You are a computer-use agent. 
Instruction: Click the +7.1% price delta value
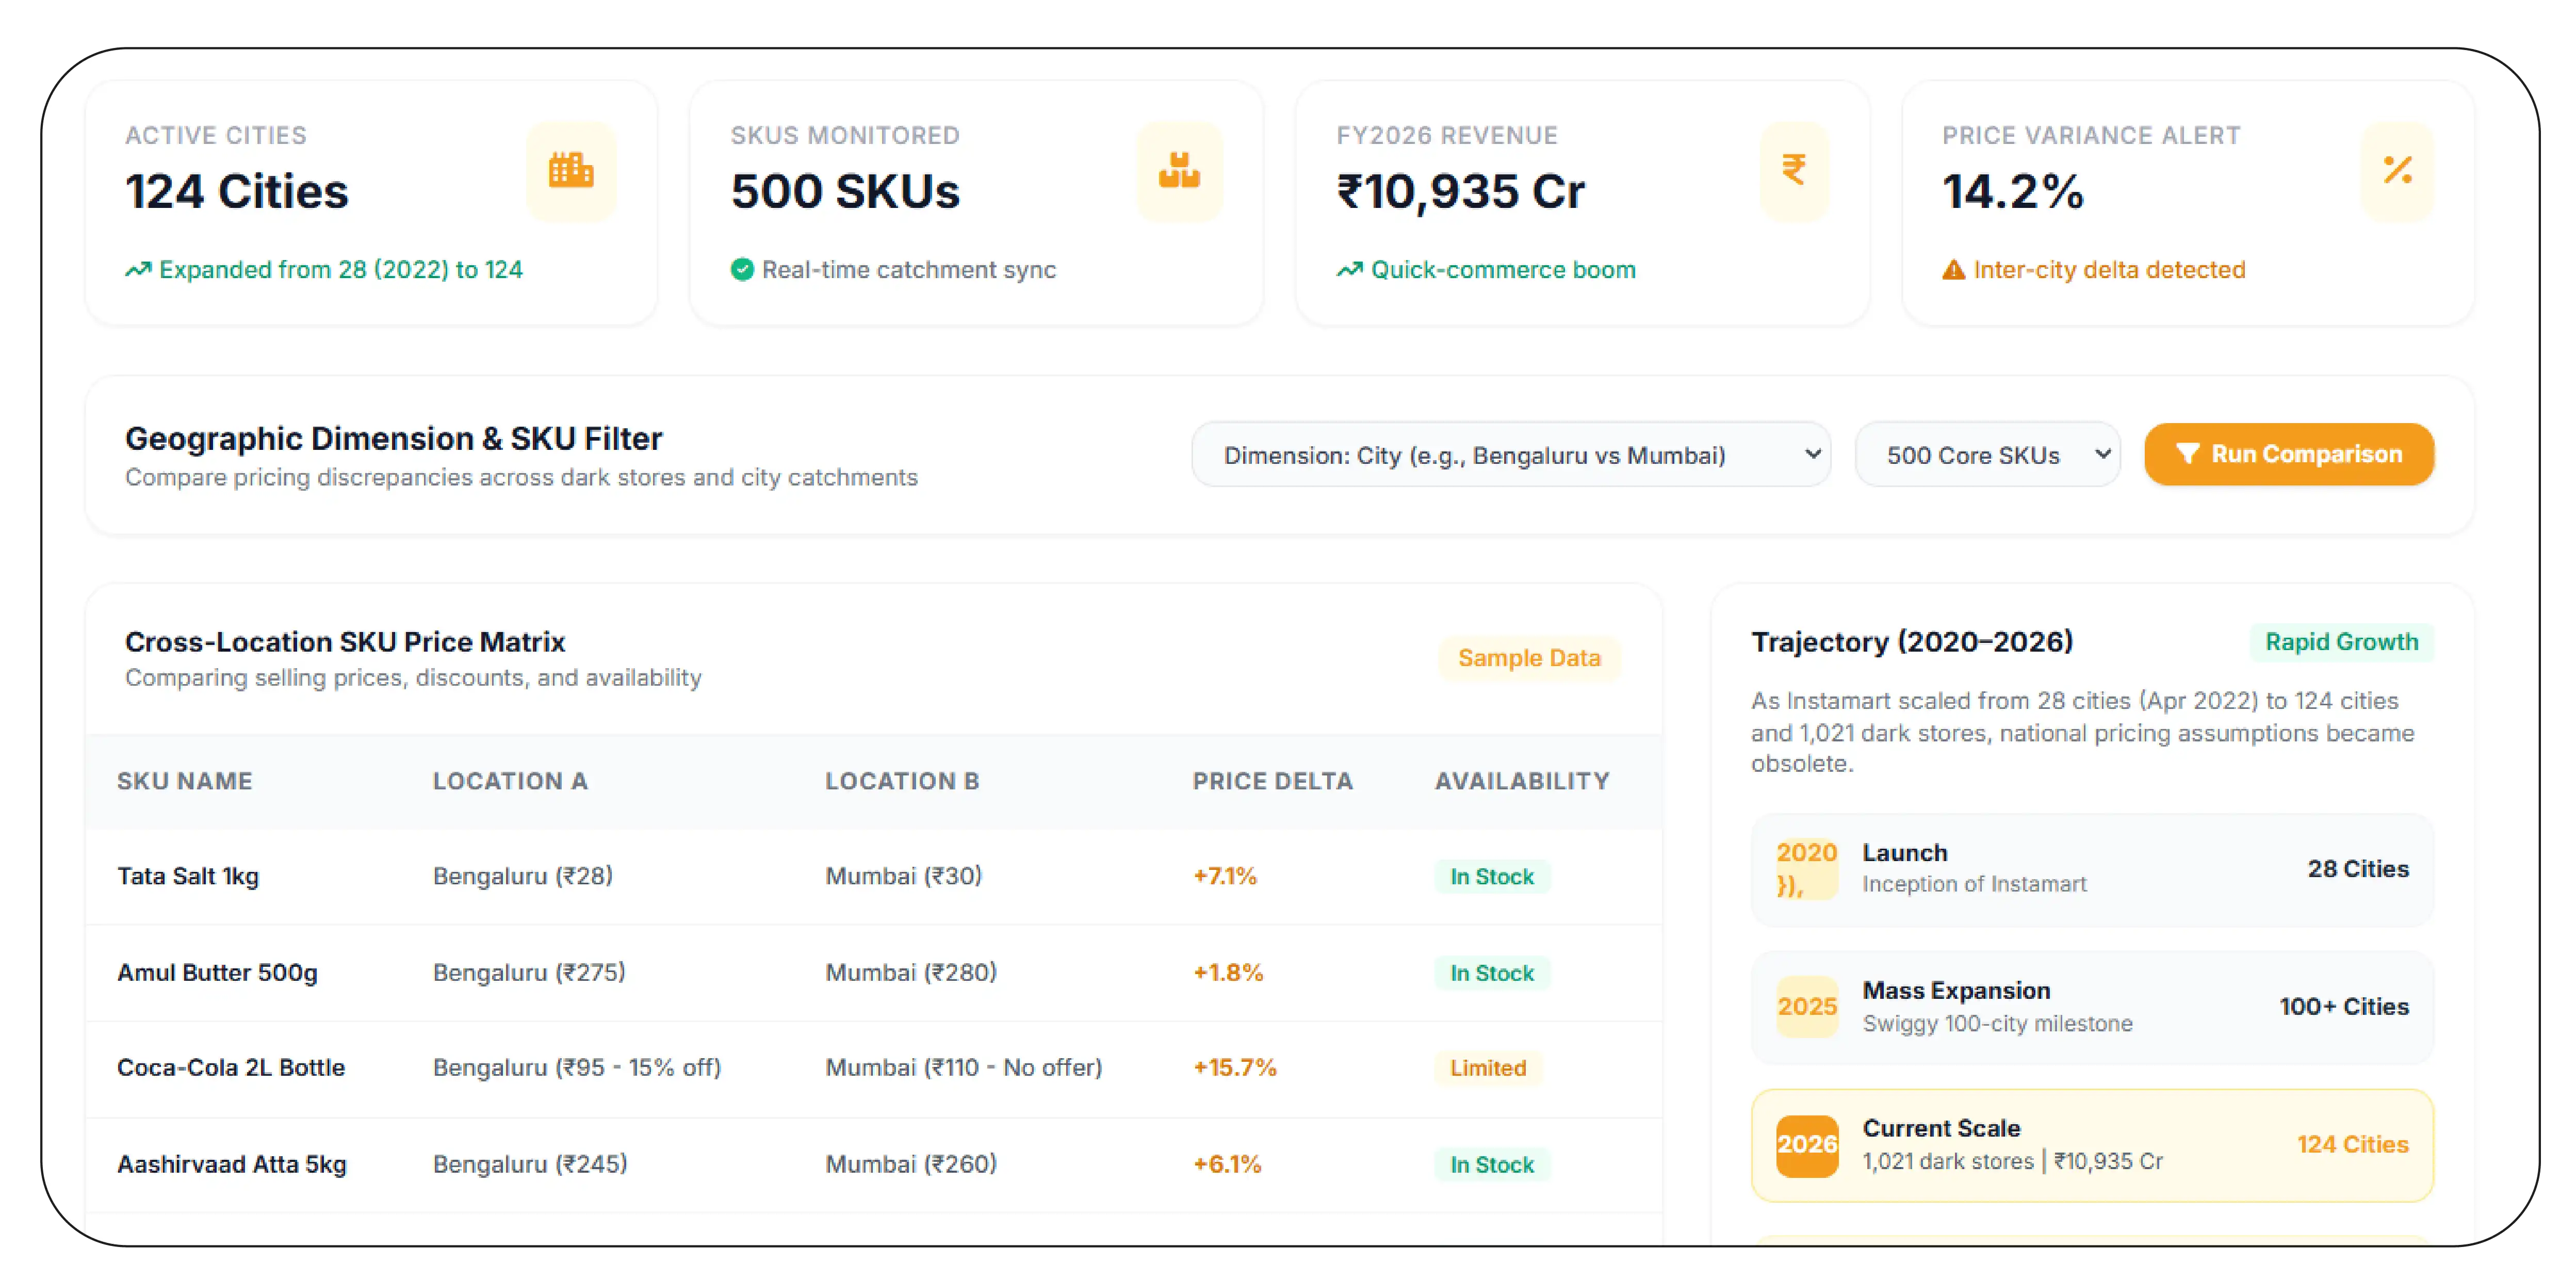[1224, 876]
